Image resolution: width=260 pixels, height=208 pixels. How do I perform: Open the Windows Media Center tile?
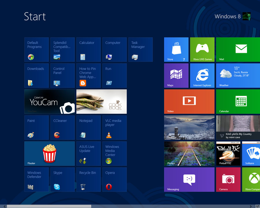click(115, 154)
